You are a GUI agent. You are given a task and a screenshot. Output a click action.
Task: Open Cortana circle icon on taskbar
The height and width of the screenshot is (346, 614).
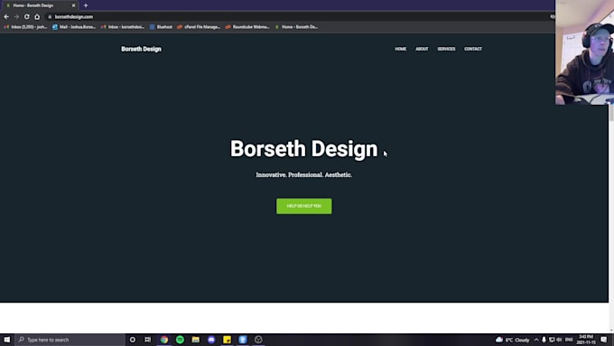[133, 340]
